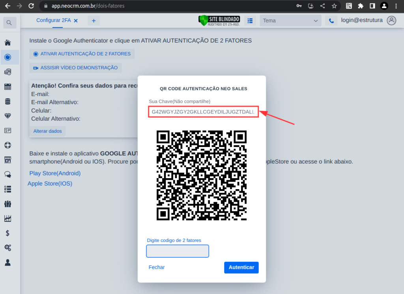Click the Fechar link in the dialog
Image resolution: width=404 pixels, height=294 pixels.
tap(157, 267)
